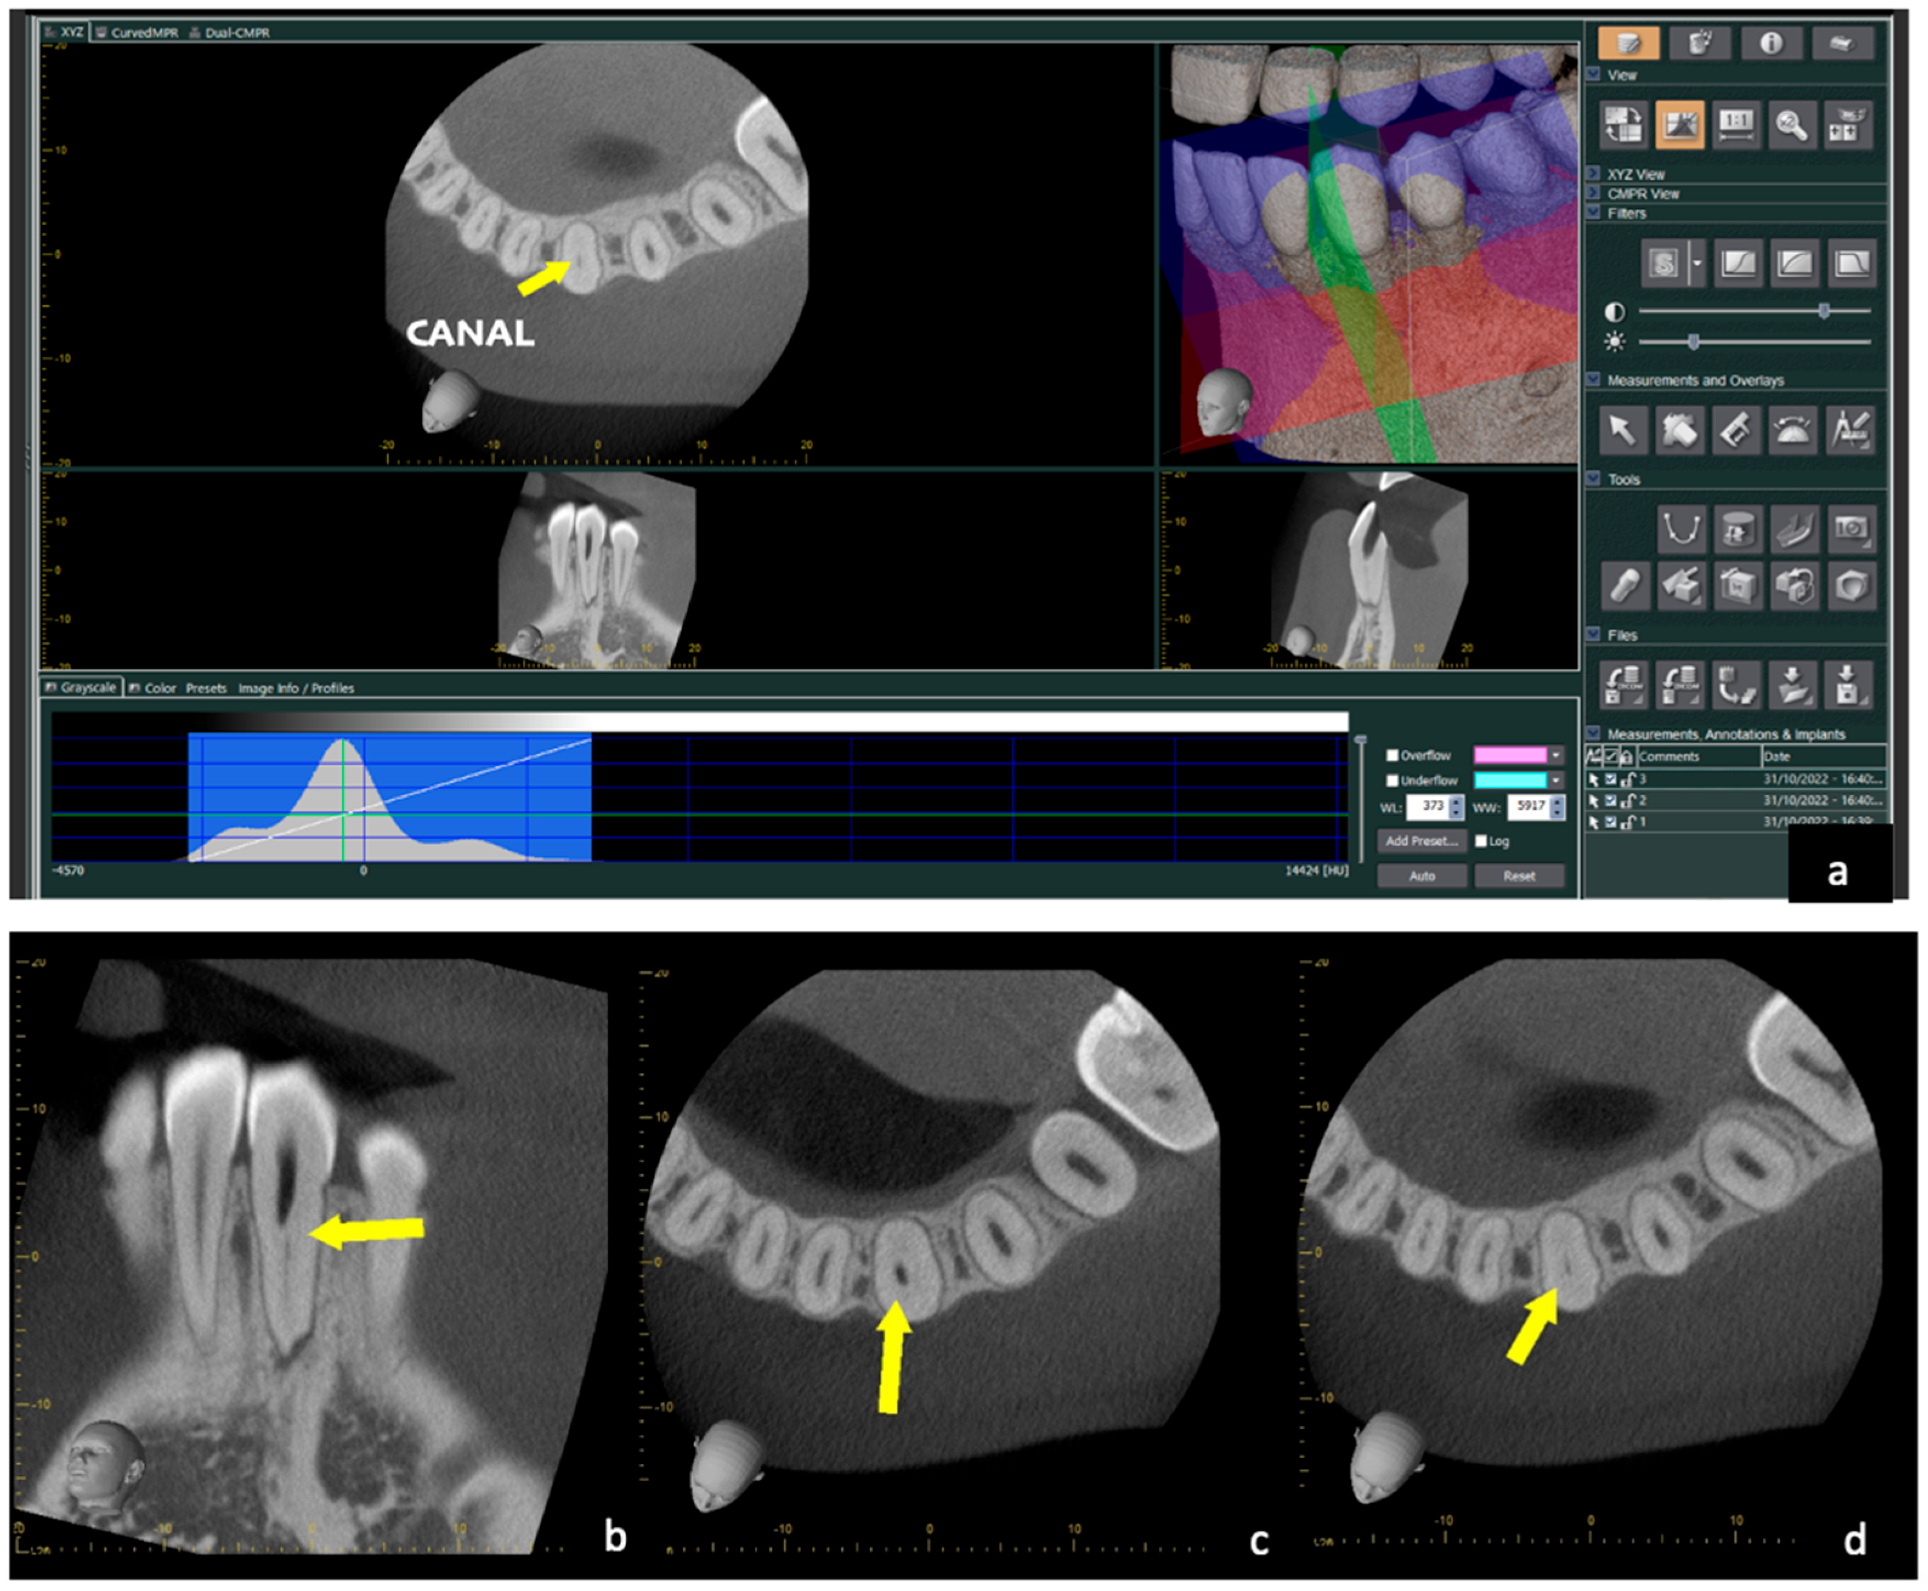Apply the logarithmic curve filter
The width and height of the screenshot is (1928, 1591).
1794,264
